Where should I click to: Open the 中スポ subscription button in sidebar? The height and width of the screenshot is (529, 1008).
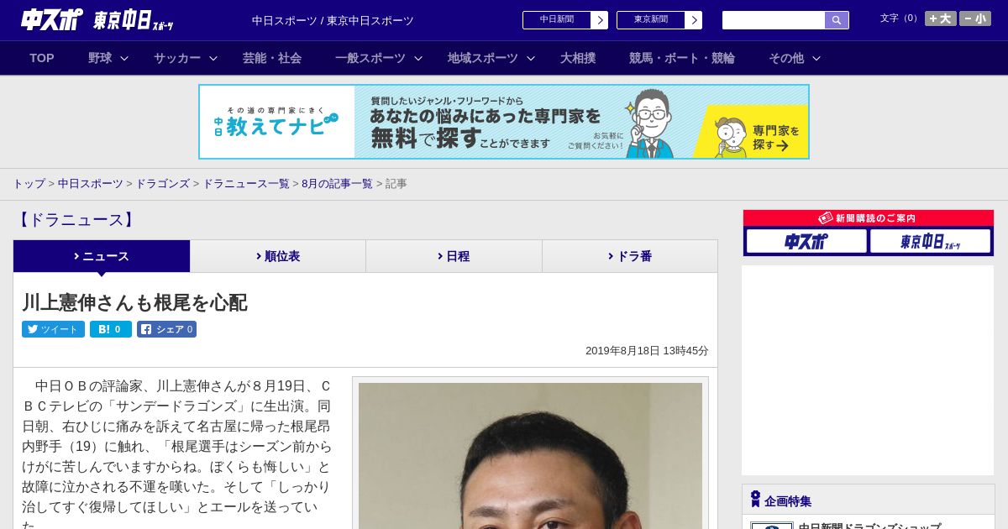pyautogui.click(x=806, y=242)
